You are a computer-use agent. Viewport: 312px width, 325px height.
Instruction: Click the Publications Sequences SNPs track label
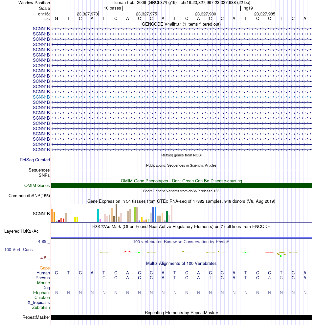[39, 173]
